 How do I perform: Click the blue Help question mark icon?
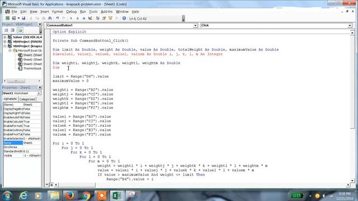(x=124, y=18)
